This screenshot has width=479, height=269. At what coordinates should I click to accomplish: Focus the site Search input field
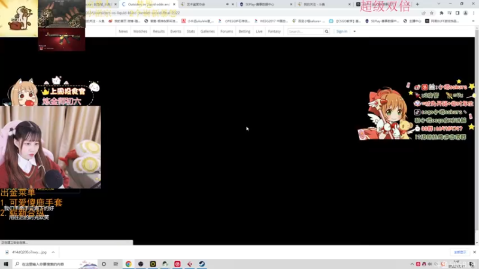tap(305, 32)
